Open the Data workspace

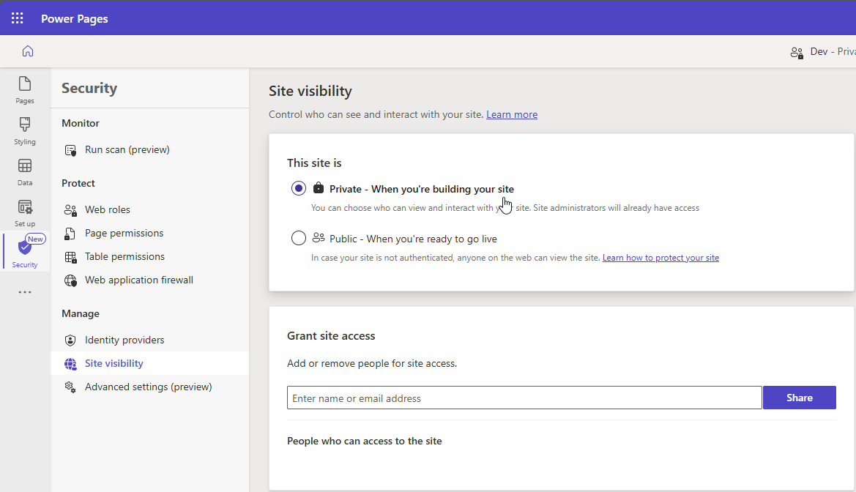click(x=25, y=172)
